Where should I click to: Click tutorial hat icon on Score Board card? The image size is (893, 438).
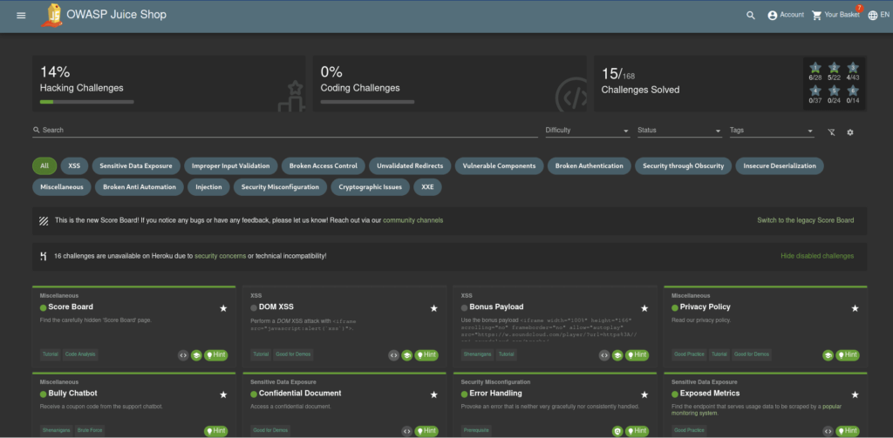[196, 354]
